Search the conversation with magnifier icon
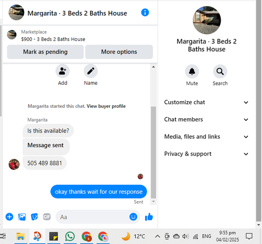Image resolution: width=262 pixels, height=244 pixels. [220, 71]
